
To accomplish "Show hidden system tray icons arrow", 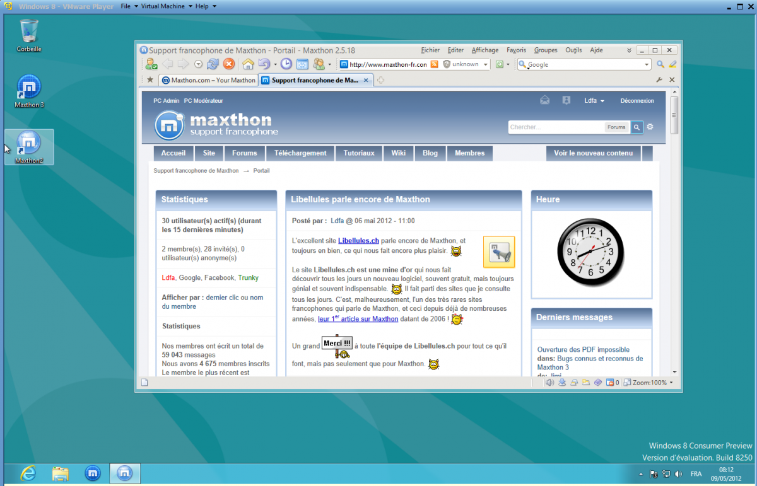I will click(642, 474).
